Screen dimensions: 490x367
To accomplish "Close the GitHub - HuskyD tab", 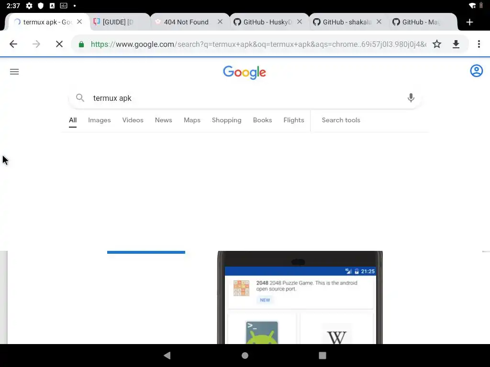I will click(300, 22).
